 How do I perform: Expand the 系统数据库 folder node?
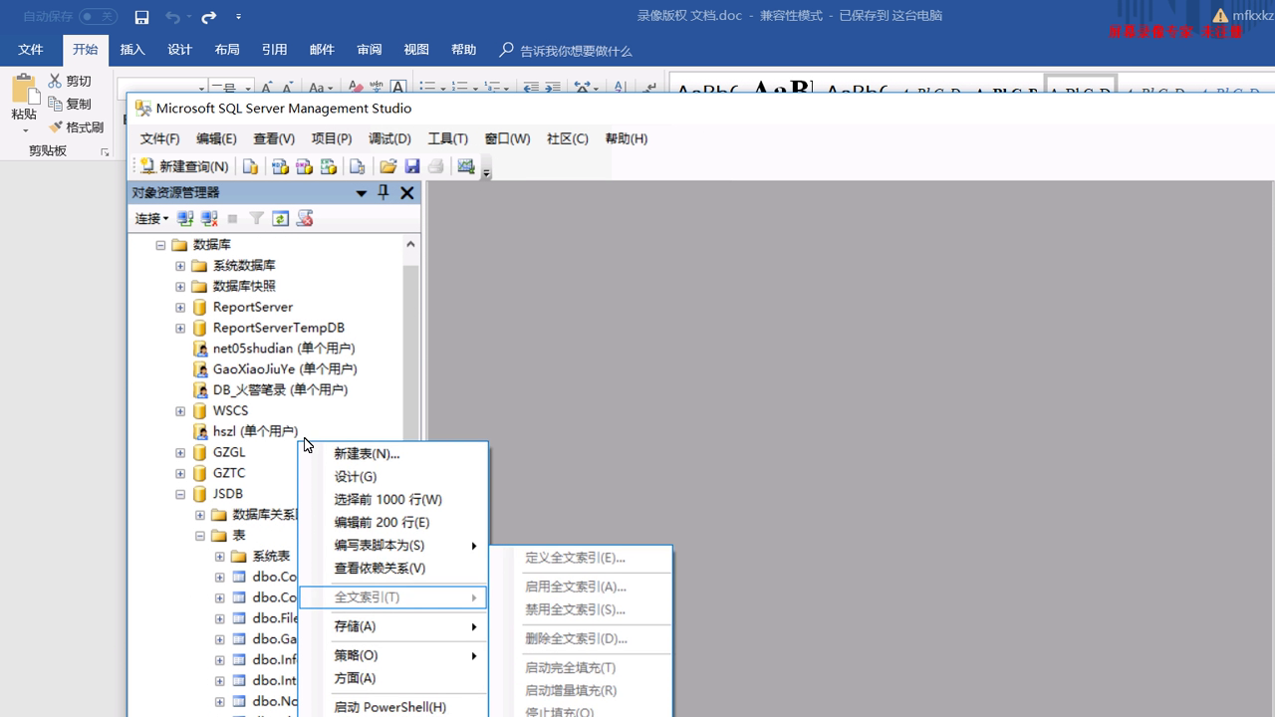click(180, 266)
